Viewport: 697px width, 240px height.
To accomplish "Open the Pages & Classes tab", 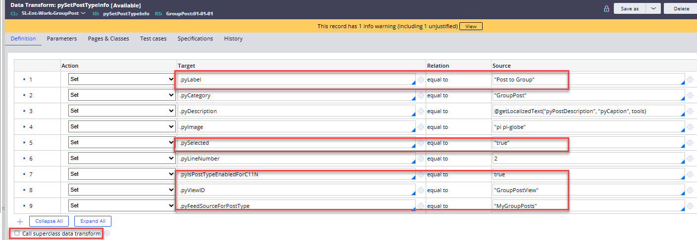I will click(108, 39).
